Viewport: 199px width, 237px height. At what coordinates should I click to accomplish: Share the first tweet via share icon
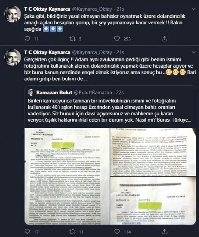pyautogui.click(x=164, y=39)
